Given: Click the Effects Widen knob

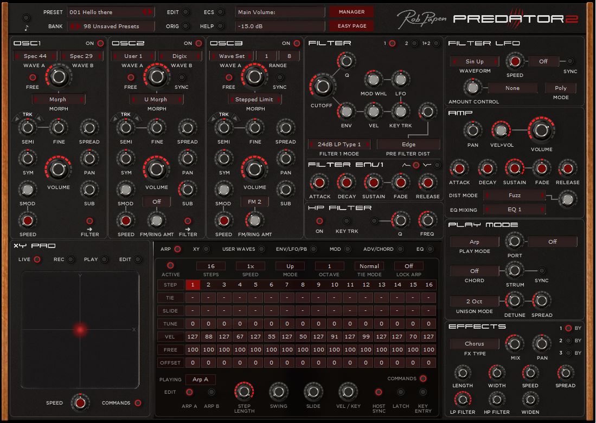Looking at the screenshot, I should (530, 400).
